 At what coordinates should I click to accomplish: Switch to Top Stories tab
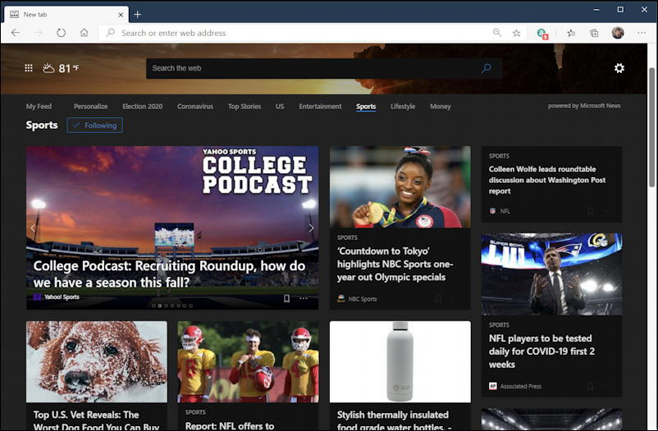pyautogui.click(x=244, y=107)
